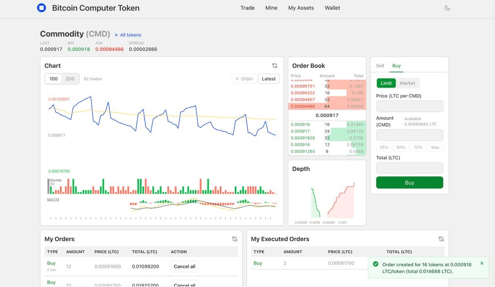Select bid order at 0.00091265
This screenshot has height=287, width=495.
[x=327, y=151]
